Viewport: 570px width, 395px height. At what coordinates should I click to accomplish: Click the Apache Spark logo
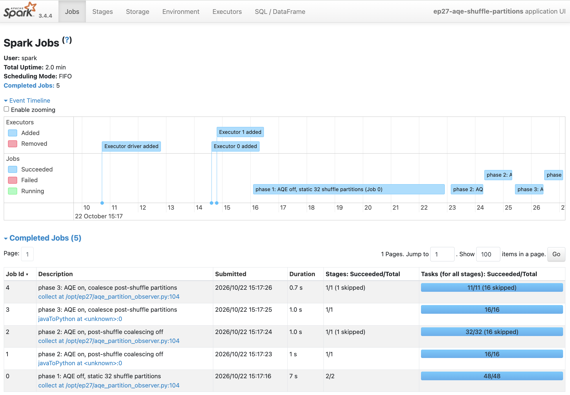point(20,10)
